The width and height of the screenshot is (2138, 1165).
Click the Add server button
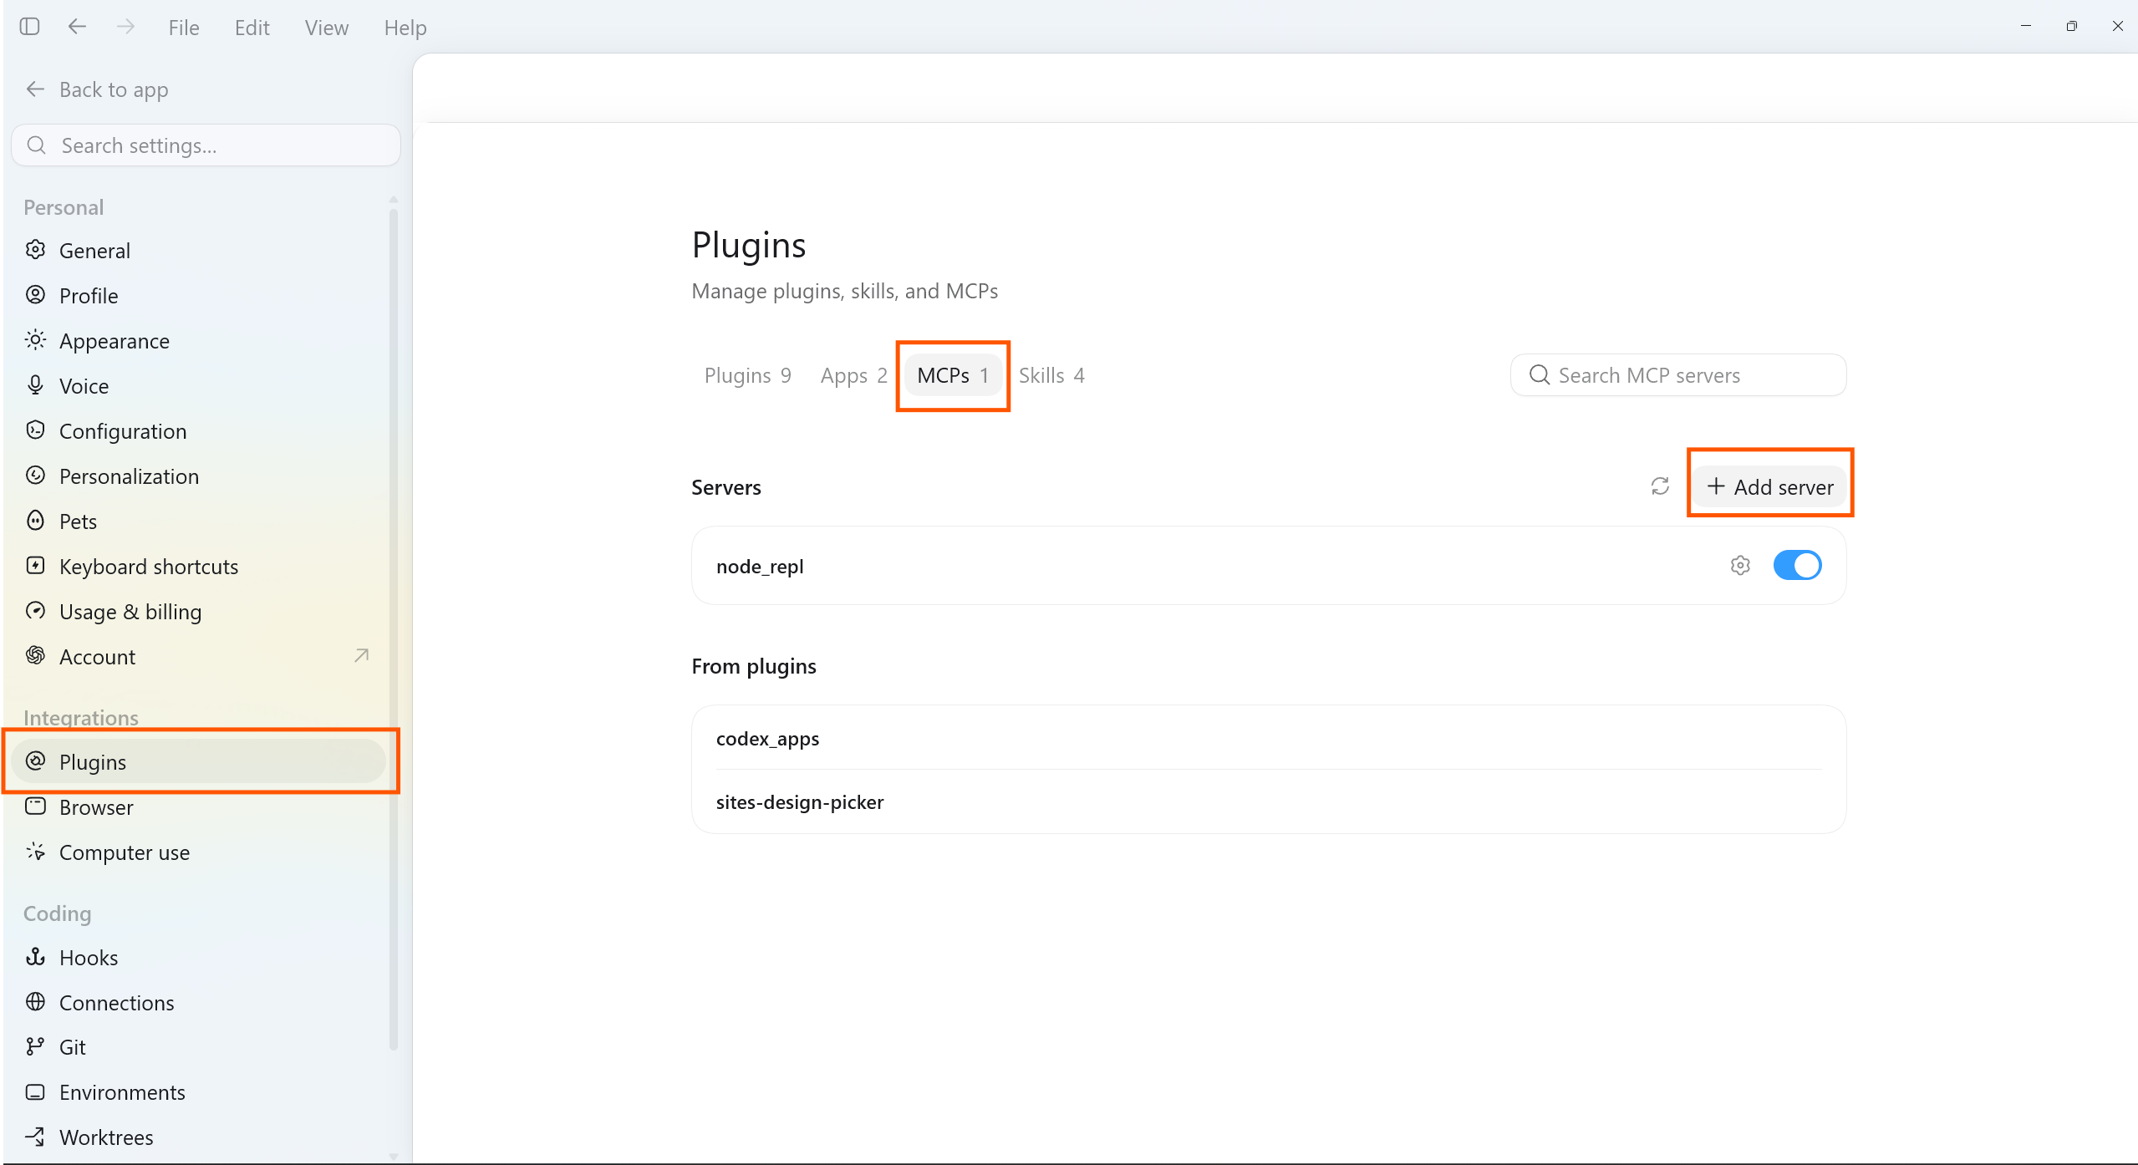point(1770,486)
